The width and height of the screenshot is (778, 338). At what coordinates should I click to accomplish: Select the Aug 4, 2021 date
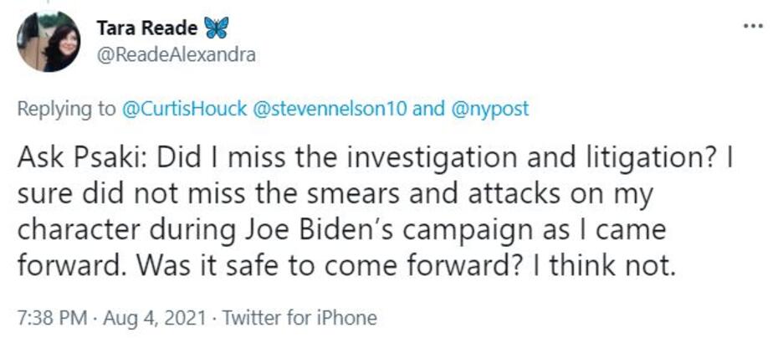[143, 318]
